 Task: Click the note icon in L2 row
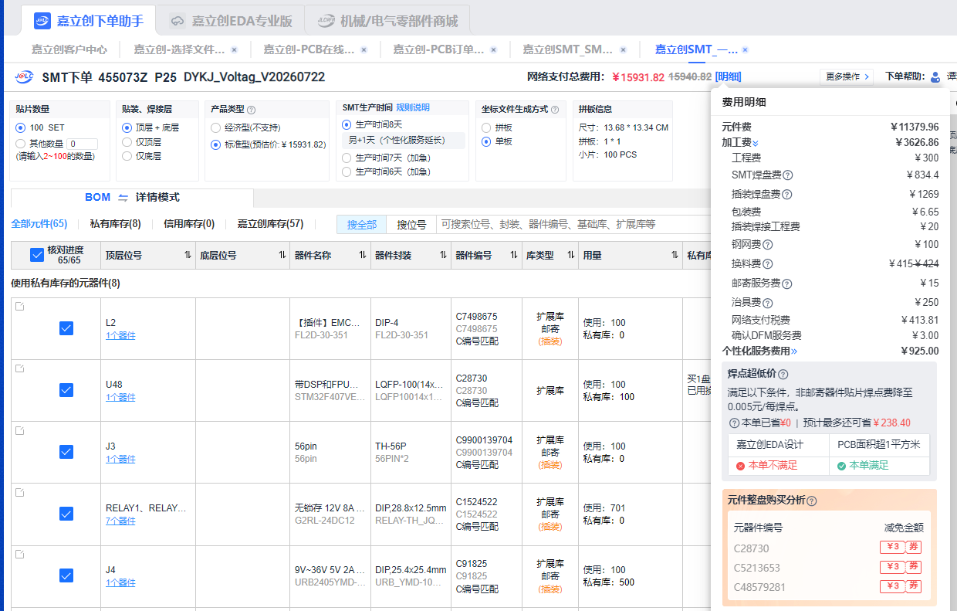pos(19,307)
